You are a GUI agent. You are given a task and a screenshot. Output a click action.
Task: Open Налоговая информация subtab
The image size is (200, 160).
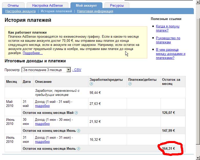pyautogui.click(x=95, y=11)
